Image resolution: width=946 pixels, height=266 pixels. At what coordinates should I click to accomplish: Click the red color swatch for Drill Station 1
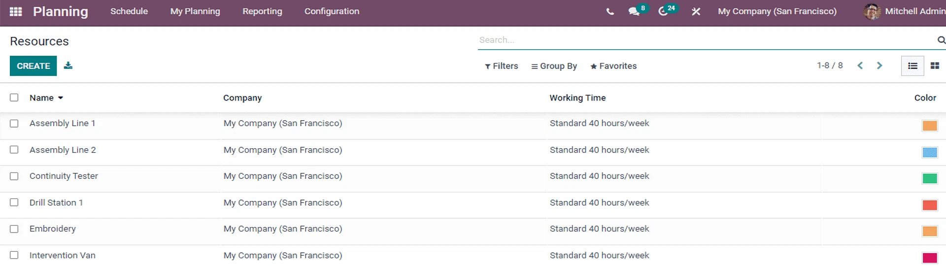929,205
